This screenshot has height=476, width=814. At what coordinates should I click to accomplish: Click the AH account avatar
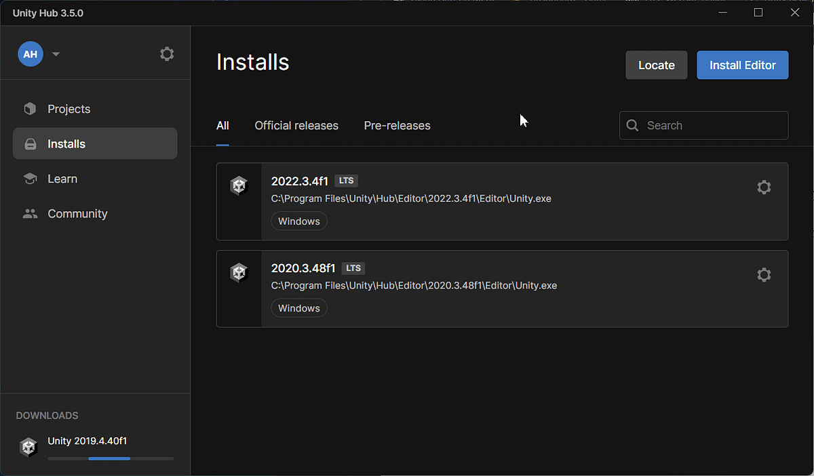[x=30, y=53]
